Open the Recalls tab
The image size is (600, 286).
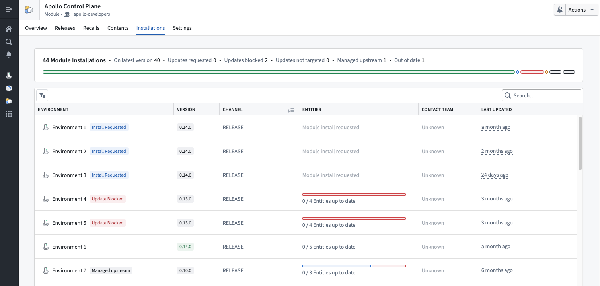click(91, 28)
